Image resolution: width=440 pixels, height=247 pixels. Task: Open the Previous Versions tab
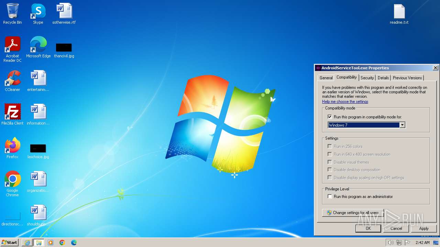pos(407,78)
